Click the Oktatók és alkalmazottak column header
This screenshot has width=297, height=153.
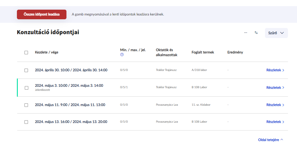coord(166,53)
